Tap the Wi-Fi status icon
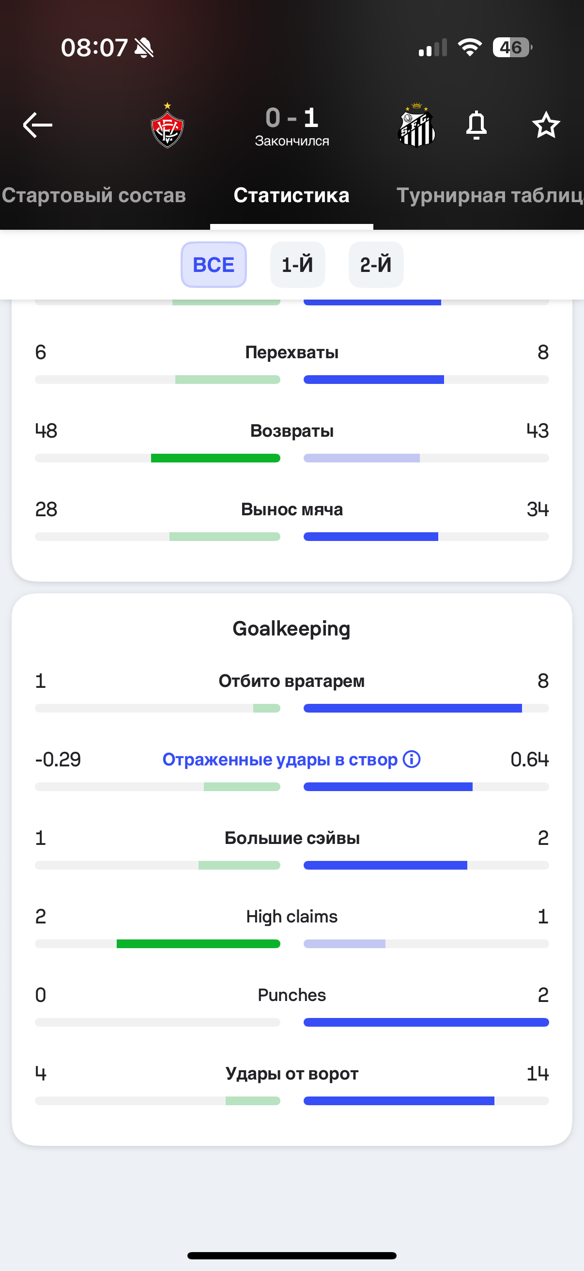Viewport: 584px width, 1271px height. tap(470, 48)
